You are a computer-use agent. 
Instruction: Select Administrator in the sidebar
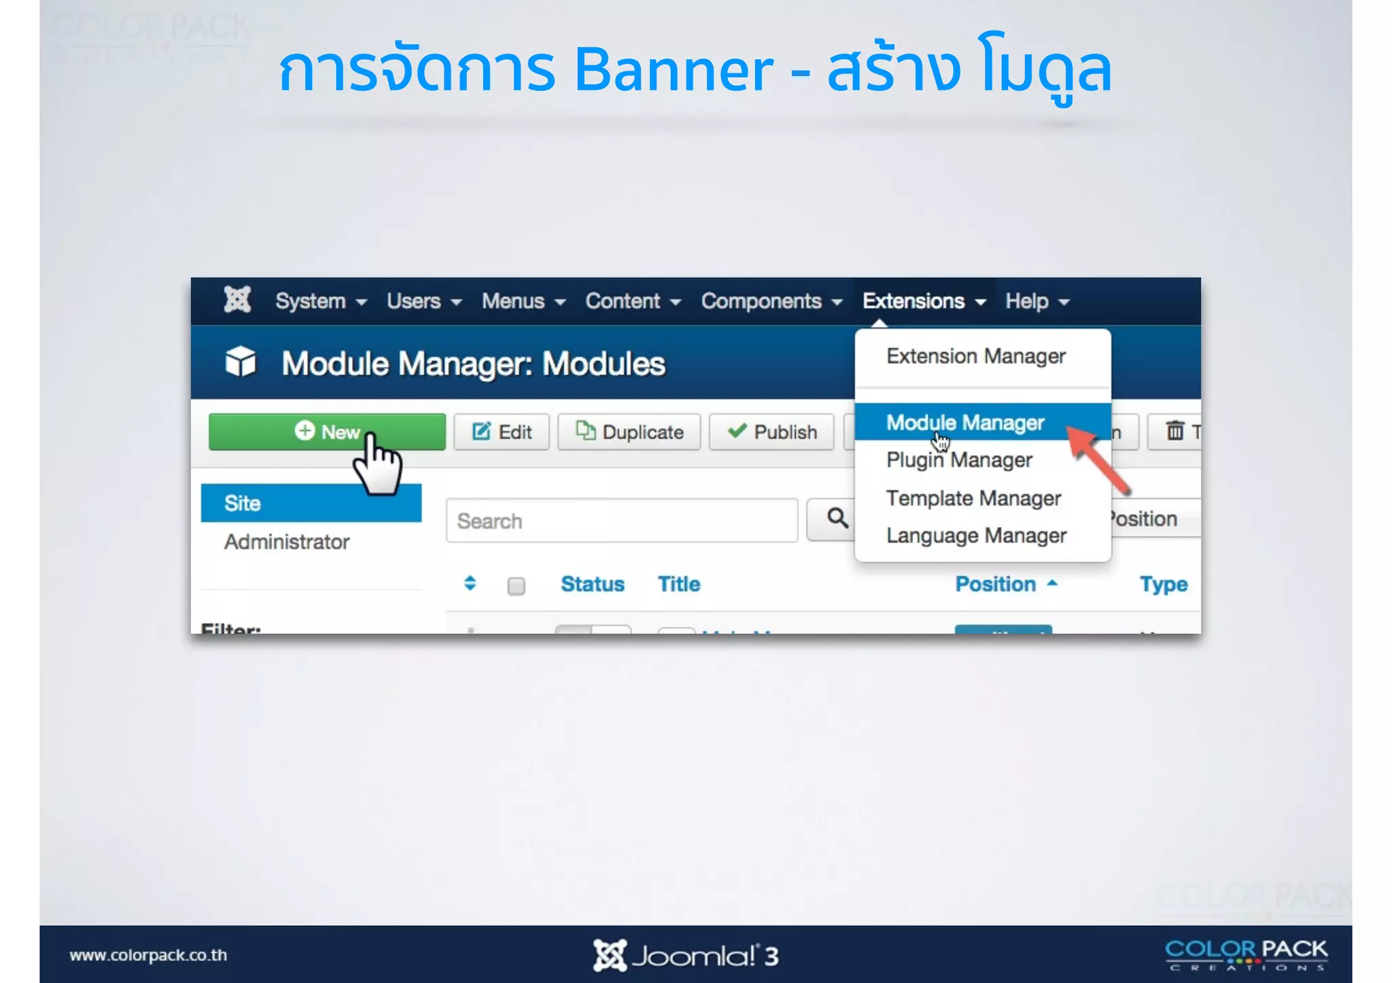pos(287,541)
